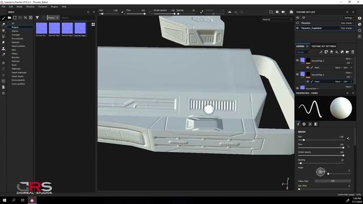The width and height of the screenshot is (363, 204).
Task: Open blend mode dropdown of top Normal Map layer
Action: pos(348,59)
